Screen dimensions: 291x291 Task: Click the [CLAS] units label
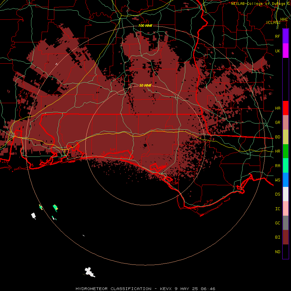pyautogui.click(x=273, y=22)
